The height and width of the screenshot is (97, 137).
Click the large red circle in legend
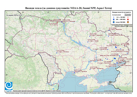pos(128,19)
